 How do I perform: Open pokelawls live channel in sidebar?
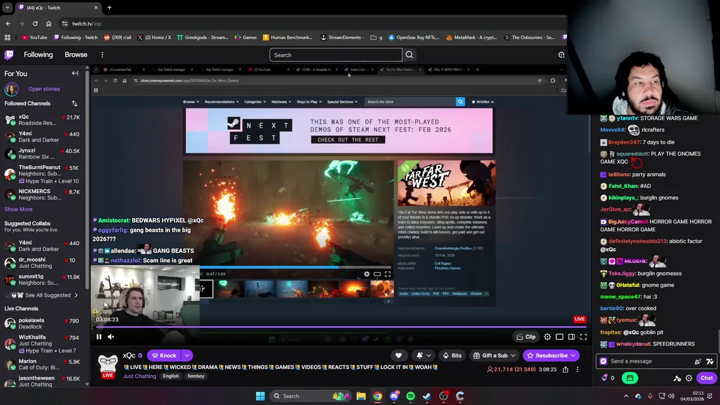coord(43,323)
